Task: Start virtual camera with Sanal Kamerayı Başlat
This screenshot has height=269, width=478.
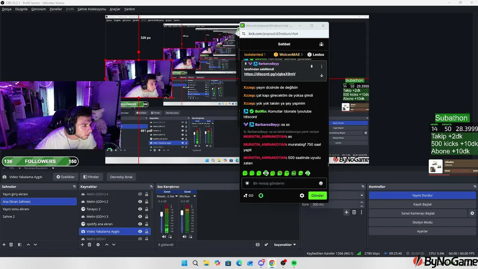Action: tap(418, 213)
